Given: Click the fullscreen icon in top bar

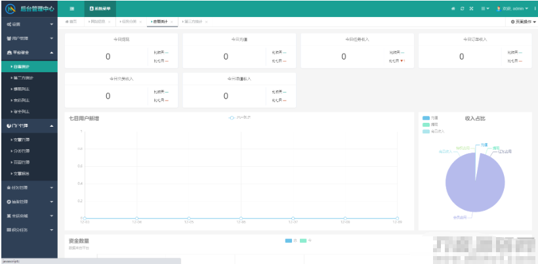Looking at the screenshot, I should tap(471, 9).
